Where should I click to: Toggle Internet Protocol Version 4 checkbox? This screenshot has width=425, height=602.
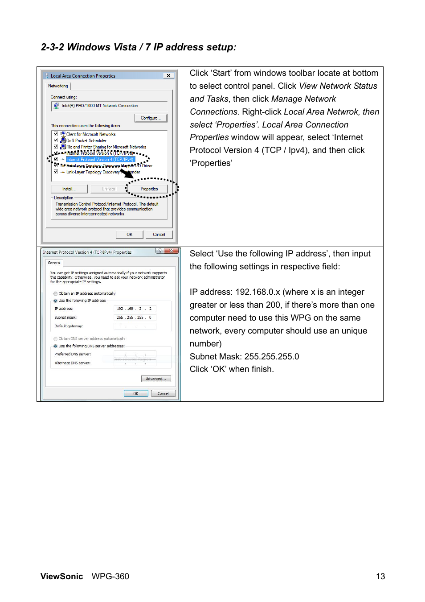56,159
